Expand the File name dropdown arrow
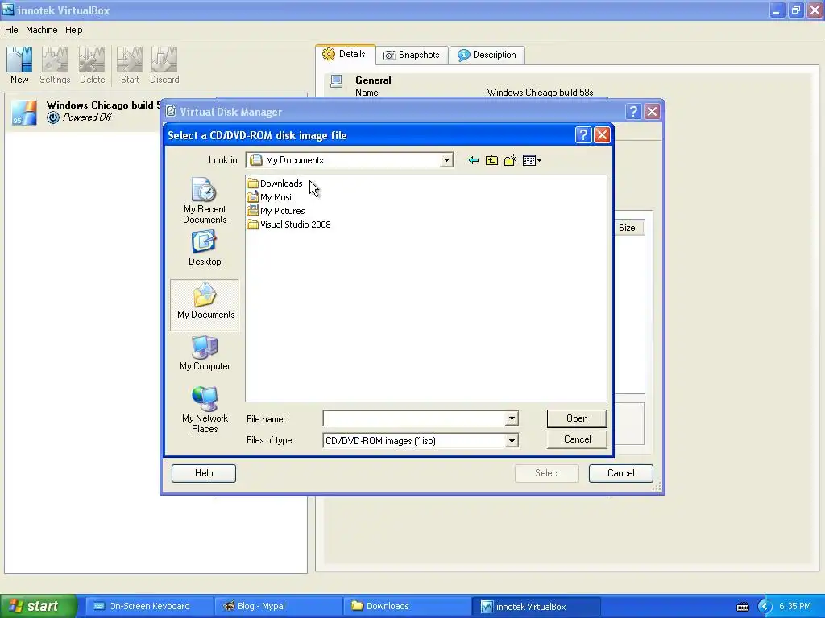This screenshot has width=825, height=618. 512,418
